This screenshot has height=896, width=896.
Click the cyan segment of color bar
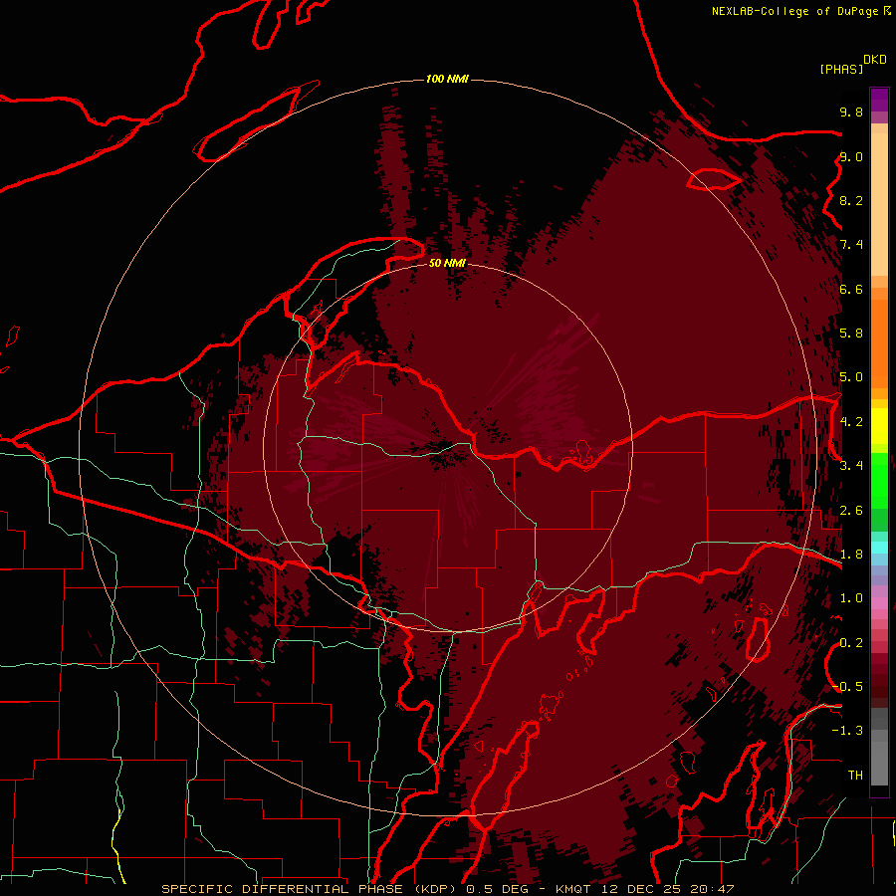(x=879, y=548)
